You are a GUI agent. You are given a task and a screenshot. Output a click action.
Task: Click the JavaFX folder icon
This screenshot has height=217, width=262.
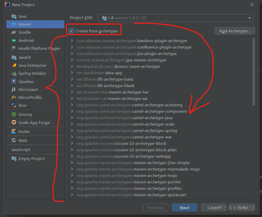click(14, 58)
